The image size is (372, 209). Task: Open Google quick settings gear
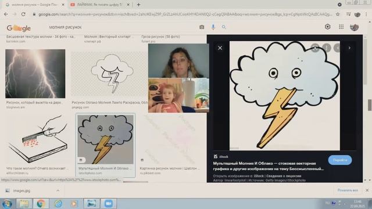click(328, 27)
